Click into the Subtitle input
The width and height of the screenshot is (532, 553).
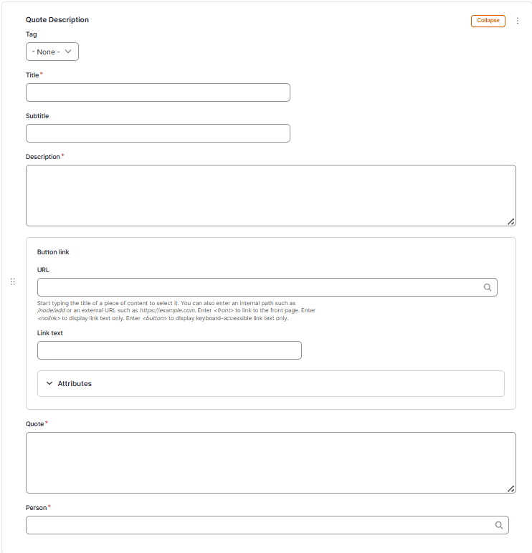point(158,133)
